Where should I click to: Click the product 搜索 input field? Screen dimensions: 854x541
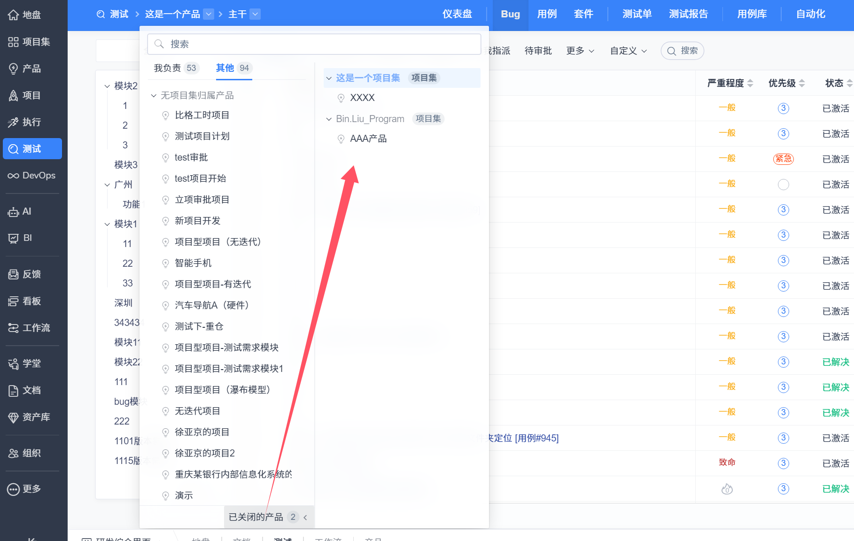(x=314, y=44)
